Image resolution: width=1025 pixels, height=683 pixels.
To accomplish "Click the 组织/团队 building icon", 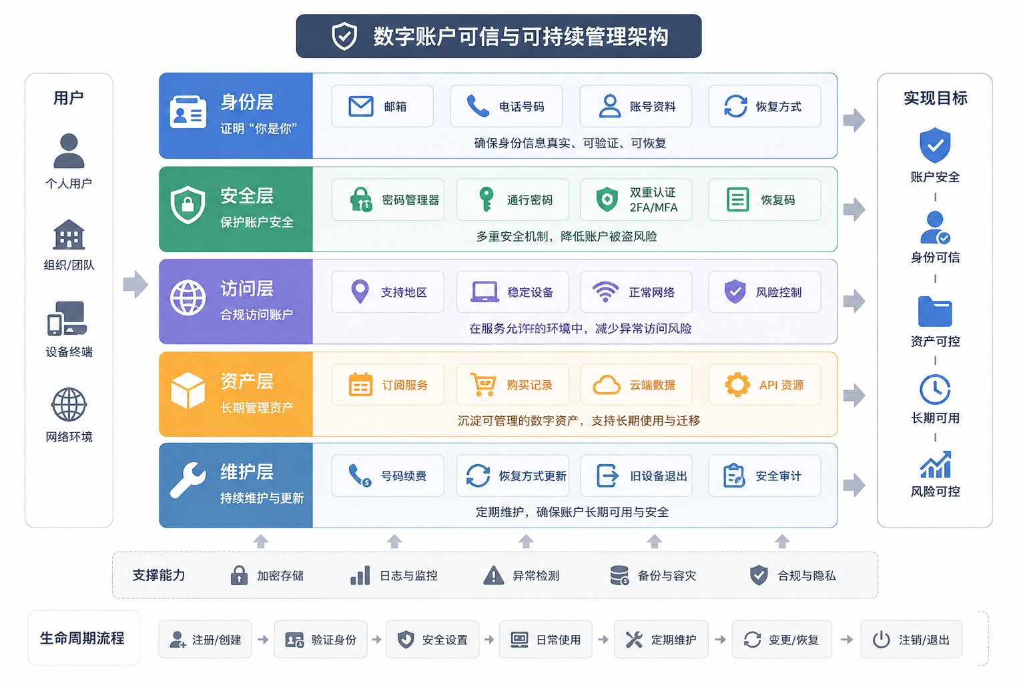I will click(x=69, y=234).
